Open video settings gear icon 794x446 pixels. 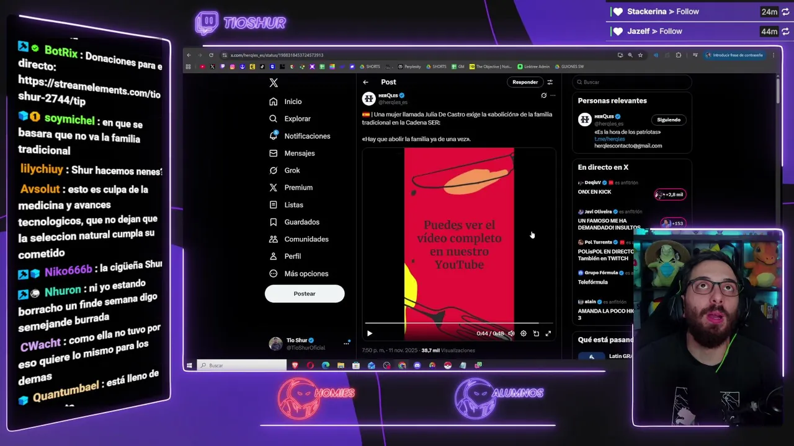[x=524, y=334]
